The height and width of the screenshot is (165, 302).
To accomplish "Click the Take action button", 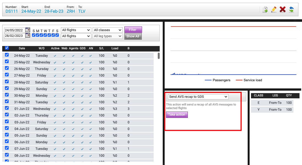I will [177, 115].
